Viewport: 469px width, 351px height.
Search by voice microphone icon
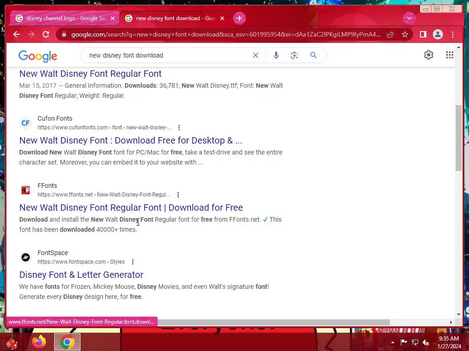[x=276, y=55]
